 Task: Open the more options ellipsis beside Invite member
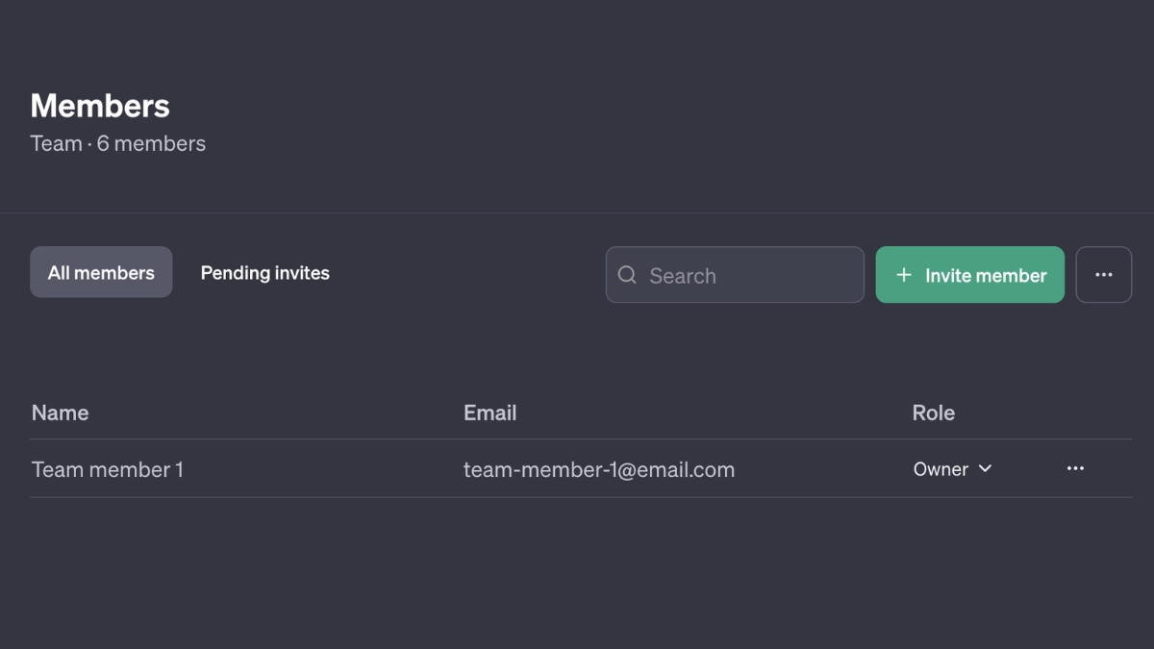[1103, 275]
